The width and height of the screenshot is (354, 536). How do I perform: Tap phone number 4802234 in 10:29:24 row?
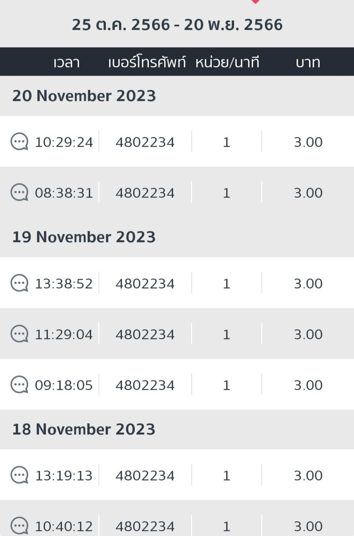tap(145, 142)
